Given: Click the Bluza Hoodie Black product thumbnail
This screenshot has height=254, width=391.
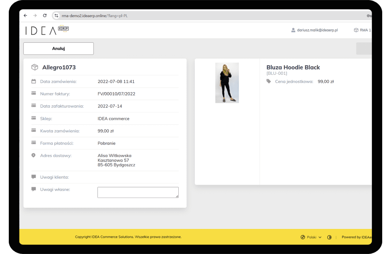Looking at the screenshot, I should pyautogui.click(x=227, y=83).
